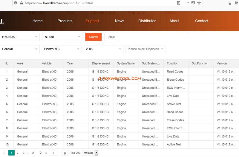Open the page actions three-dots menu
The height and width of the screenshot is (157, 239).
pyautogui.click(x=187, y=3)
